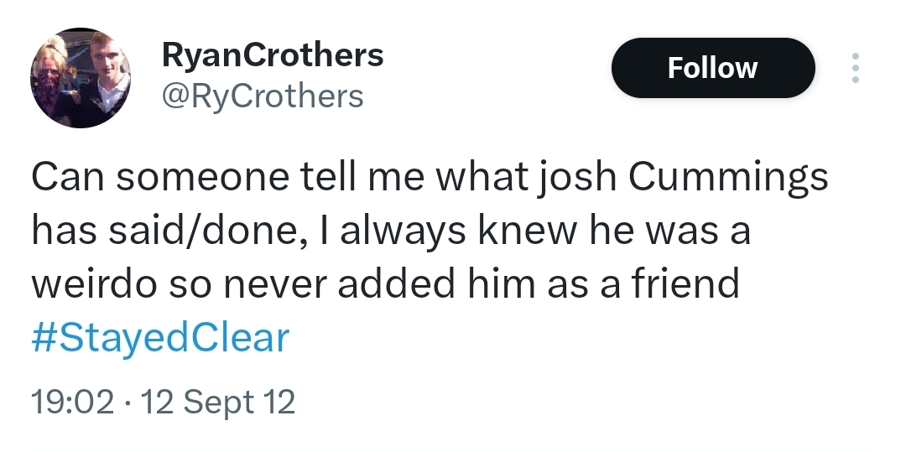Click the word always in the tweet
906x452 pixels.
403,232
